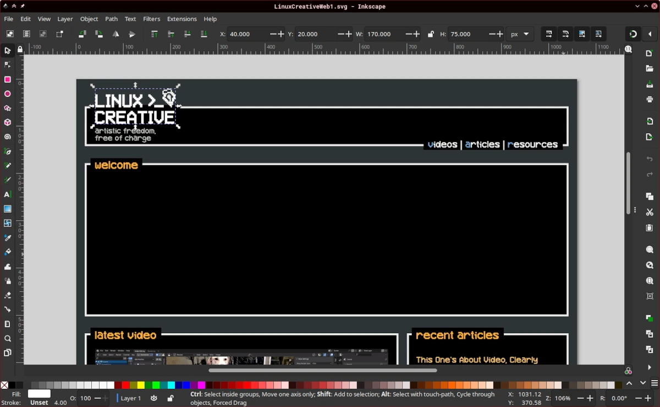Rotate selection 90 degrees clockwise
This screenshot has width=660, height=407.
coord(98,34)
